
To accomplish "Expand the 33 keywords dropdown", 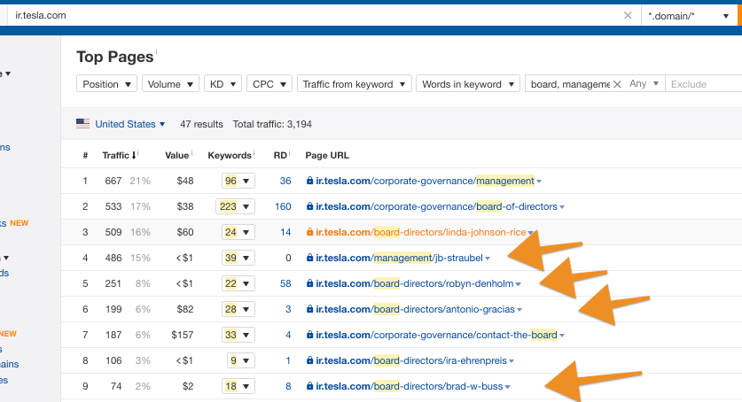I will click(238, 335).
